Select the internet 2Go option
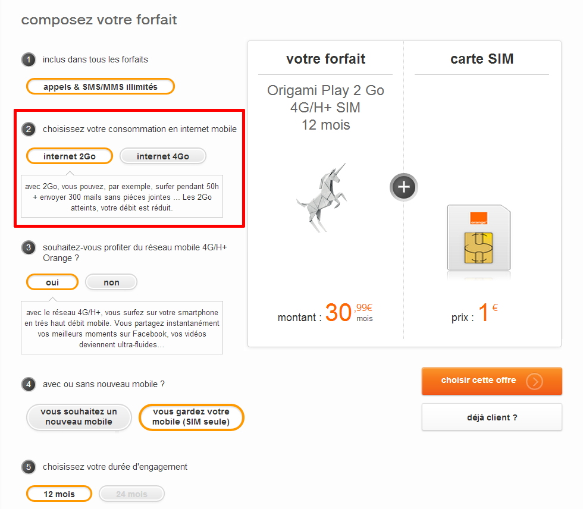Image resolution: width=583 pixels, height=509 pixels. 70,156
